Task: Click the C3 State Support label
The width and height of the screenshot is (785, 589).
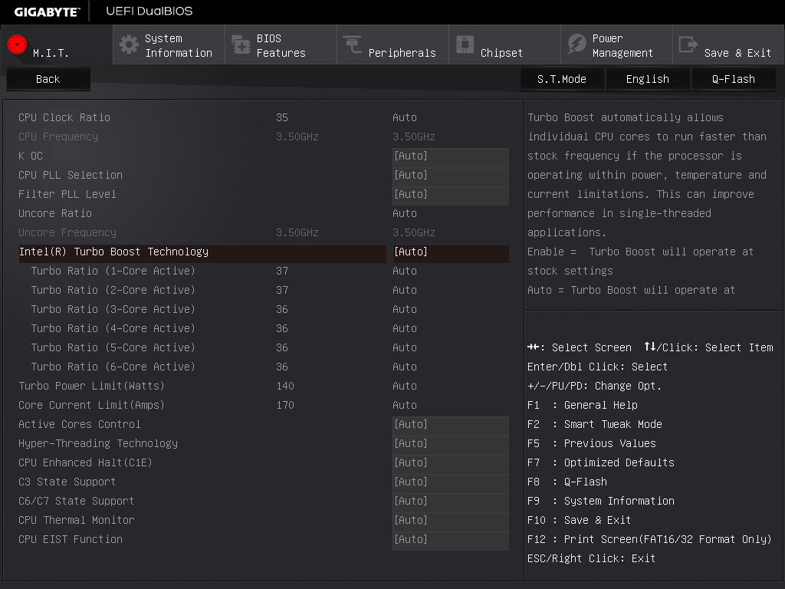Action: pos(67,482)
